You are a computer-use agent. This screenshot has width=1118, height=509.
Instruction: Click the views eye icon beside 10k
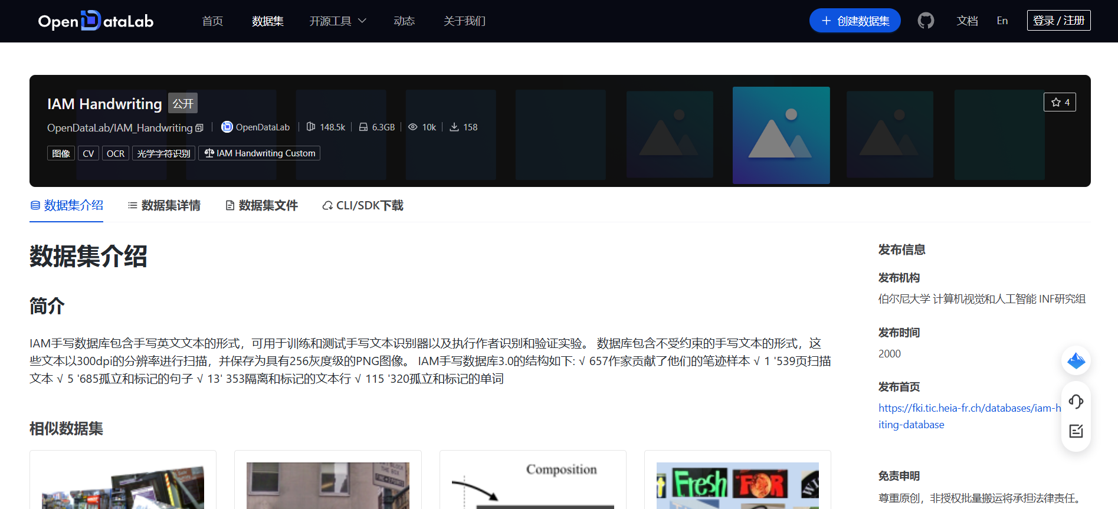click(413, 127)
